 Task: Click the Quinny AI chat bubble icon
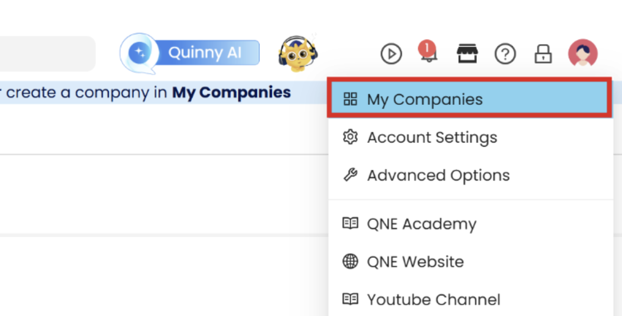click(140, 53)
